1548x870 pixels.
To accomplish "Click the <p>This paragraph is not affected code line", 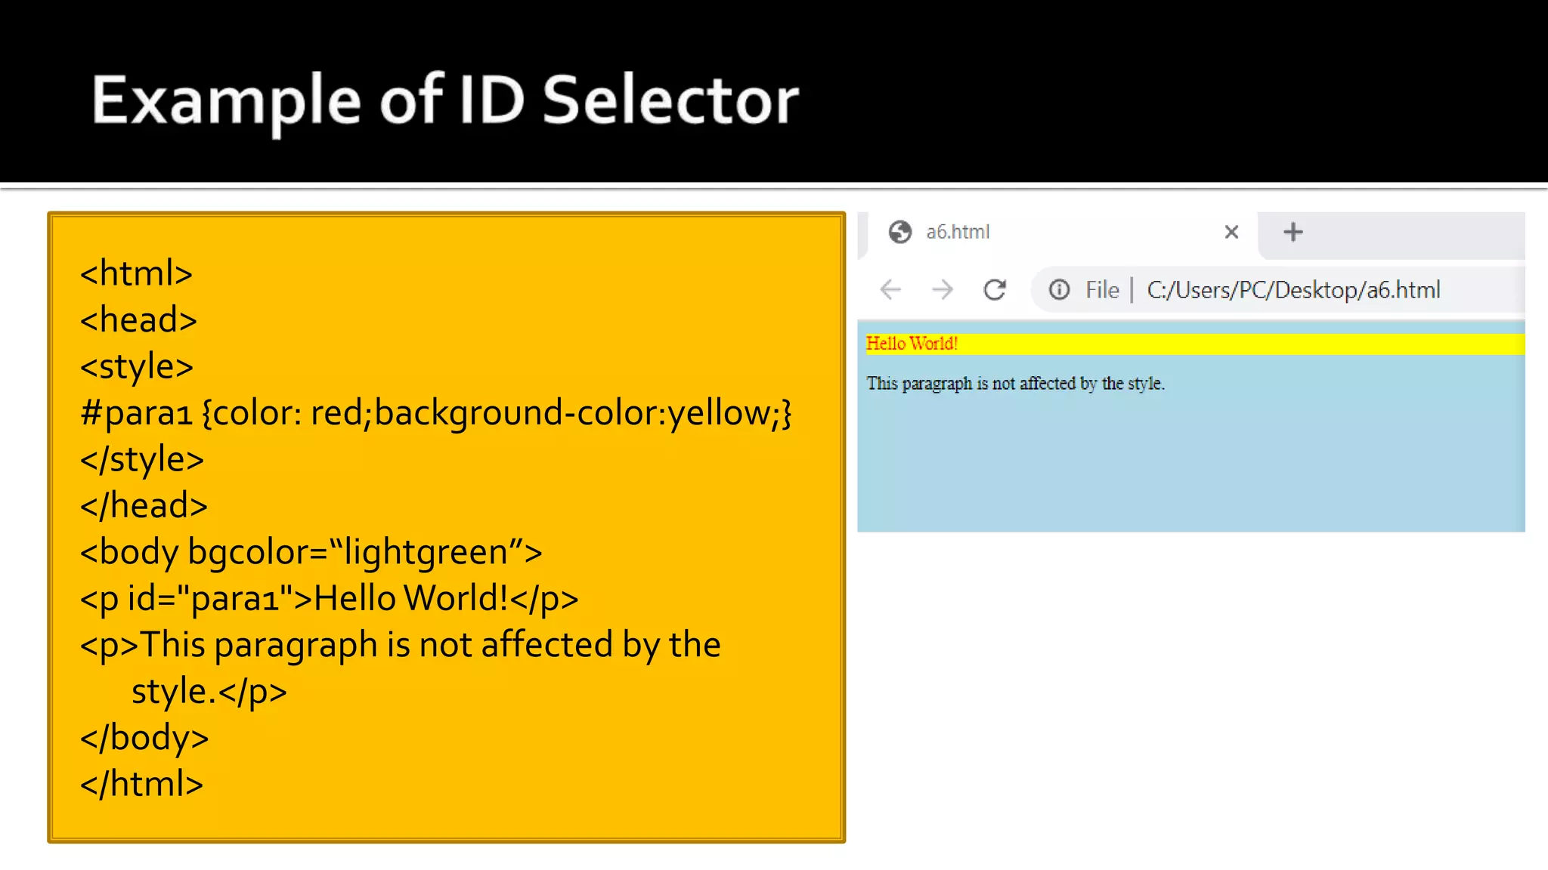I will click(x=401, y=668).
